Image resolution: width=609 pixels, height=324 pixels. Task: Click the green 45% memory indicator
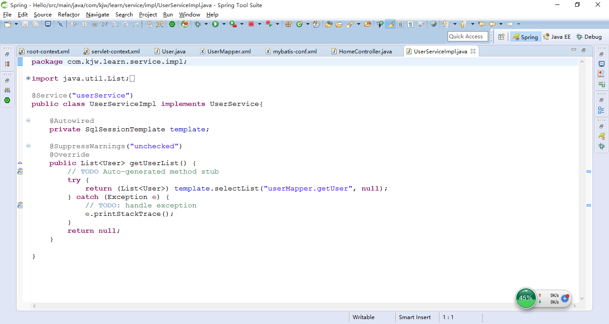tap(526, 298)
